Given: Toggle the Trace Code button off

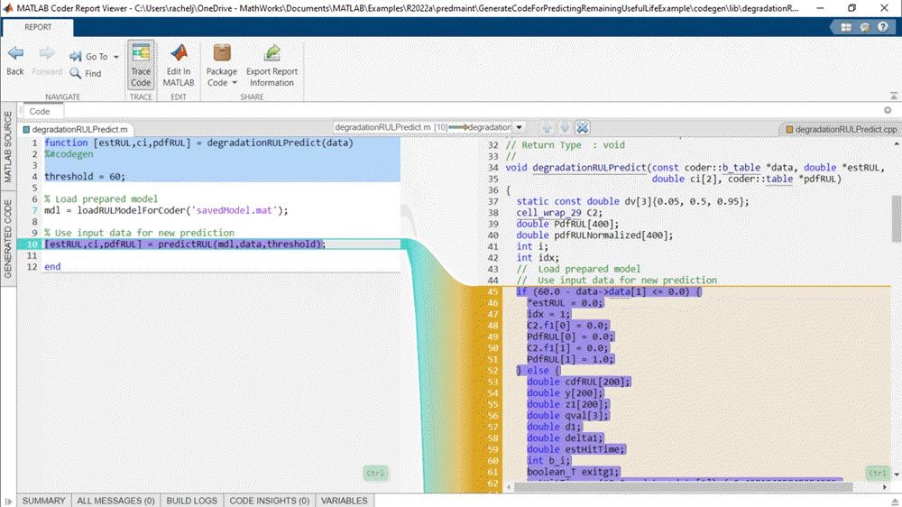Looking at the screenshot, I should pyautogui.click(x=141, y=64).
